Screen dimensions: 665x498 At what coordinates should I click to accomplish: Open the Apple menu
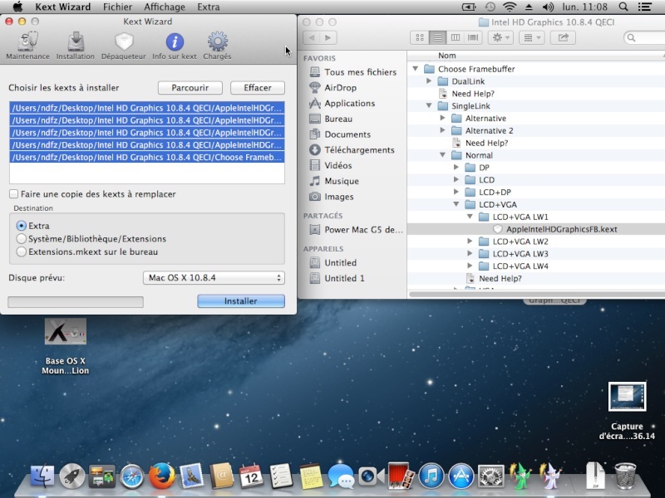tap(17, 7)
